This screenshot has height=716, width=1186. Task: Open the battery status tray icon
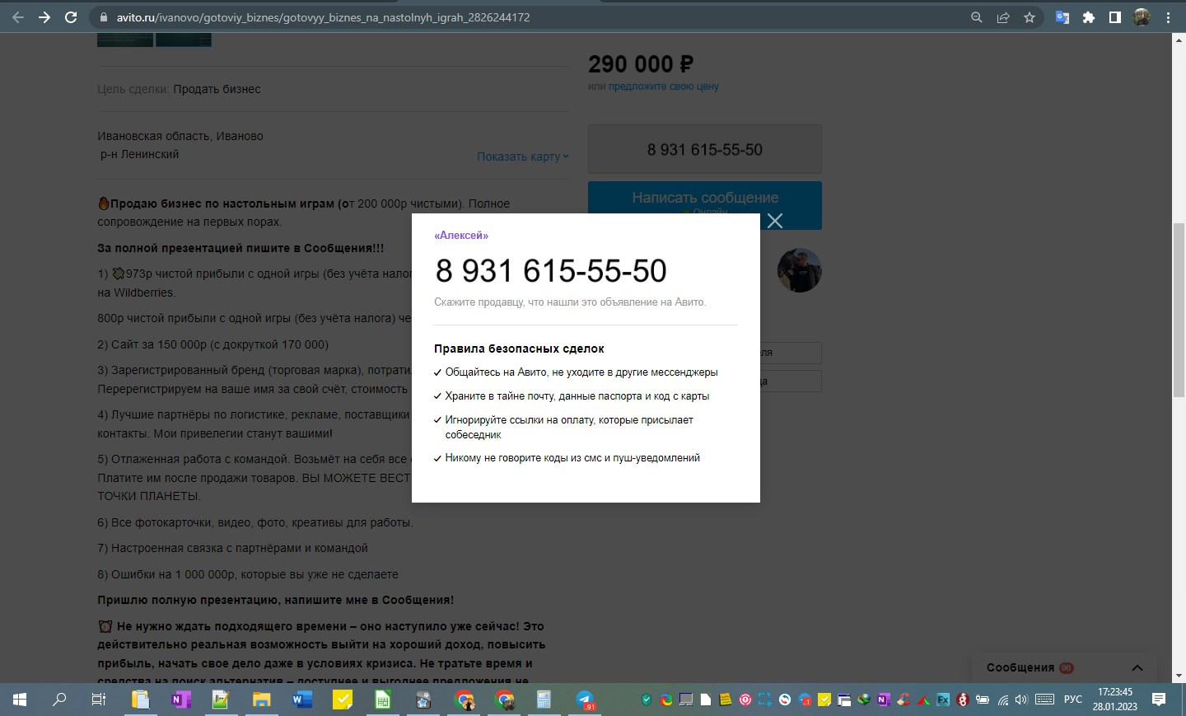[x=983, y=700]
